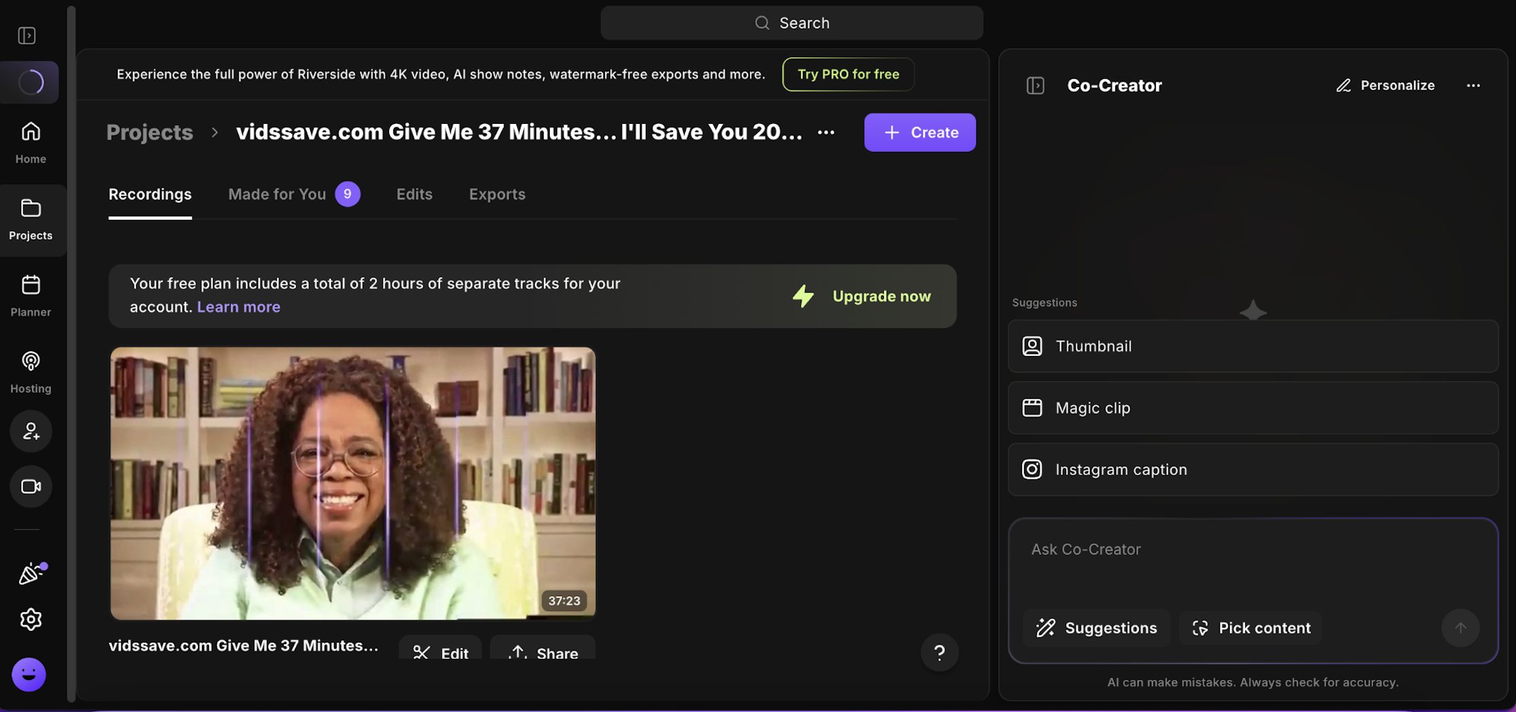Switch to Made for You tab
Screen dimensions: 1516x712
pyautogui.click(x=294, y=195)
